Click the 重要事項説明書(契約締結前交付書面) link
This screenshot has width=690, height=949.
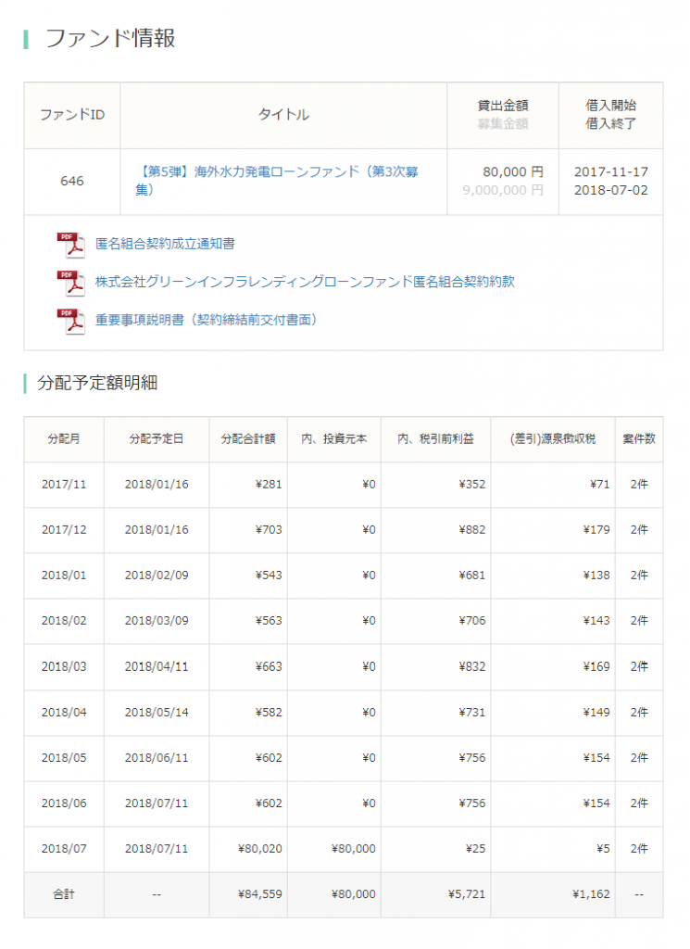(x=207, y=320)
